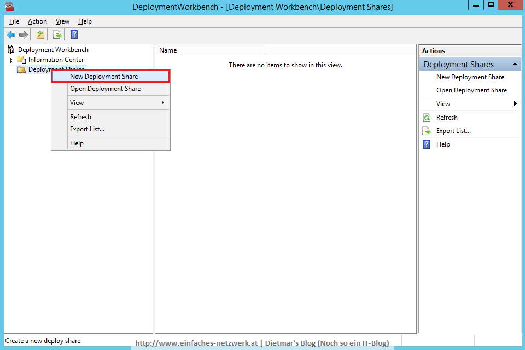Click the Export List icon in Actions pane
The height and width of the screenshot is (350, 525).
(427, 131)
